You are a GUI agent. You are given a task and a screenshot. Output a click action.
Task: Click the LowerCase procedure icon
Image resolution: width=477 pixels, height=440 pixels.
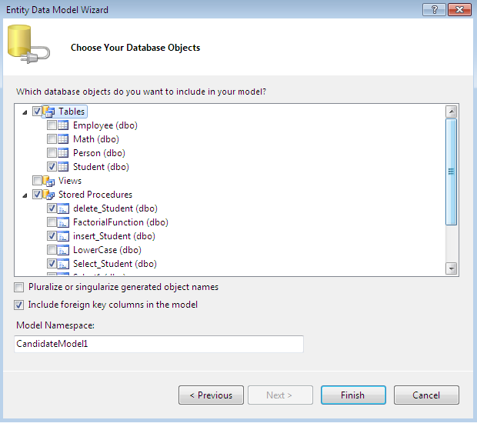pyautogui.click(x=63, y=250)
